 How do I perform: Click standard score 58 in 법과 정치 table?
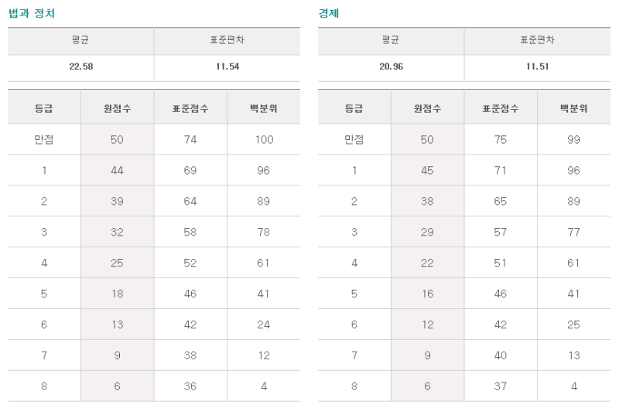point(190,232)
